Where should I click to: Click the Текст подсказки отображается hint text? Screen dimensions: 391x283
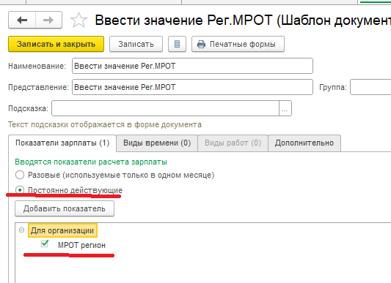105,124
